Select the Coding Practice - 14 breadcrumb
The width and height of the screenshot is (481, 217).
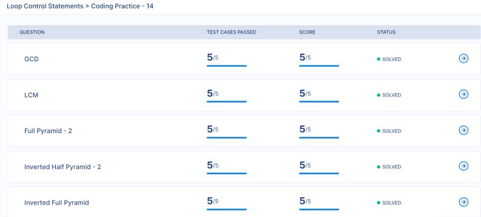122,6
